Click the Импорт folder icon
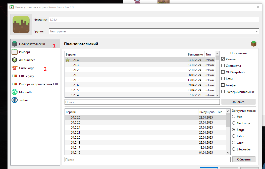The width and height of the screenshot is (265, 169). 15,52
